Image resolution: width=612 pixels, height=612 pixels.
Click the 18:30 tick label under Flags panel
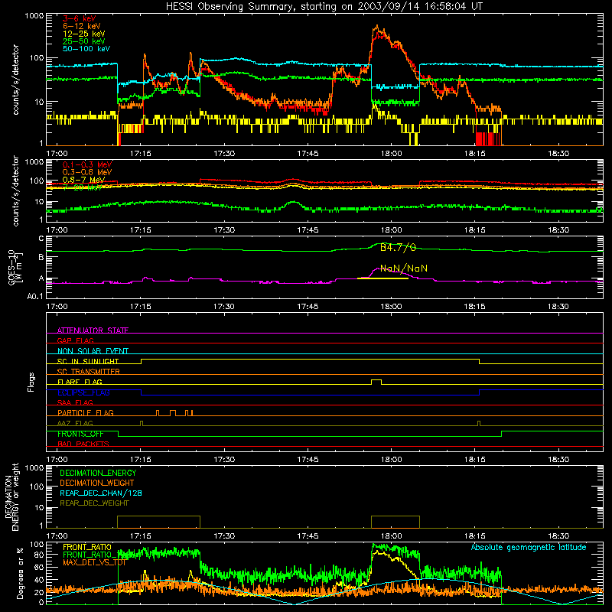pyautogui.click(x=558, y=460)
